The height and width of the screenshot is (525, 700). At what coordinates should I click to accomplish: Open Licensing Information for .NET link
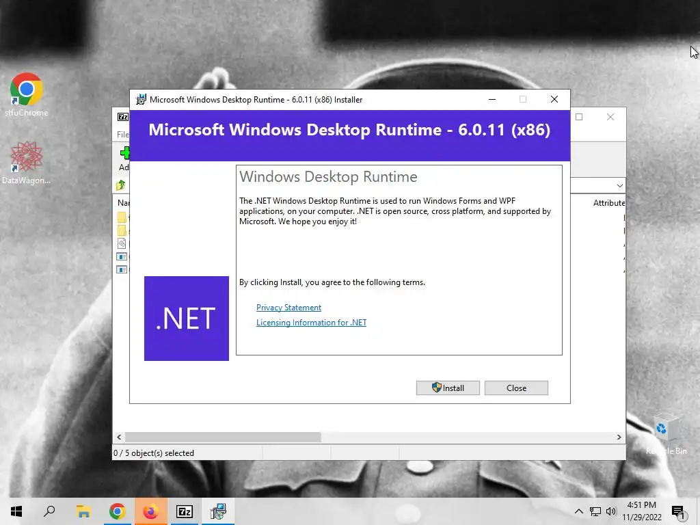coord(311,323)
